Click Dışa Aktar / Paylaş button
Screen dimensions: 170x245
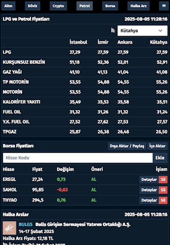(x=127, y=146)
